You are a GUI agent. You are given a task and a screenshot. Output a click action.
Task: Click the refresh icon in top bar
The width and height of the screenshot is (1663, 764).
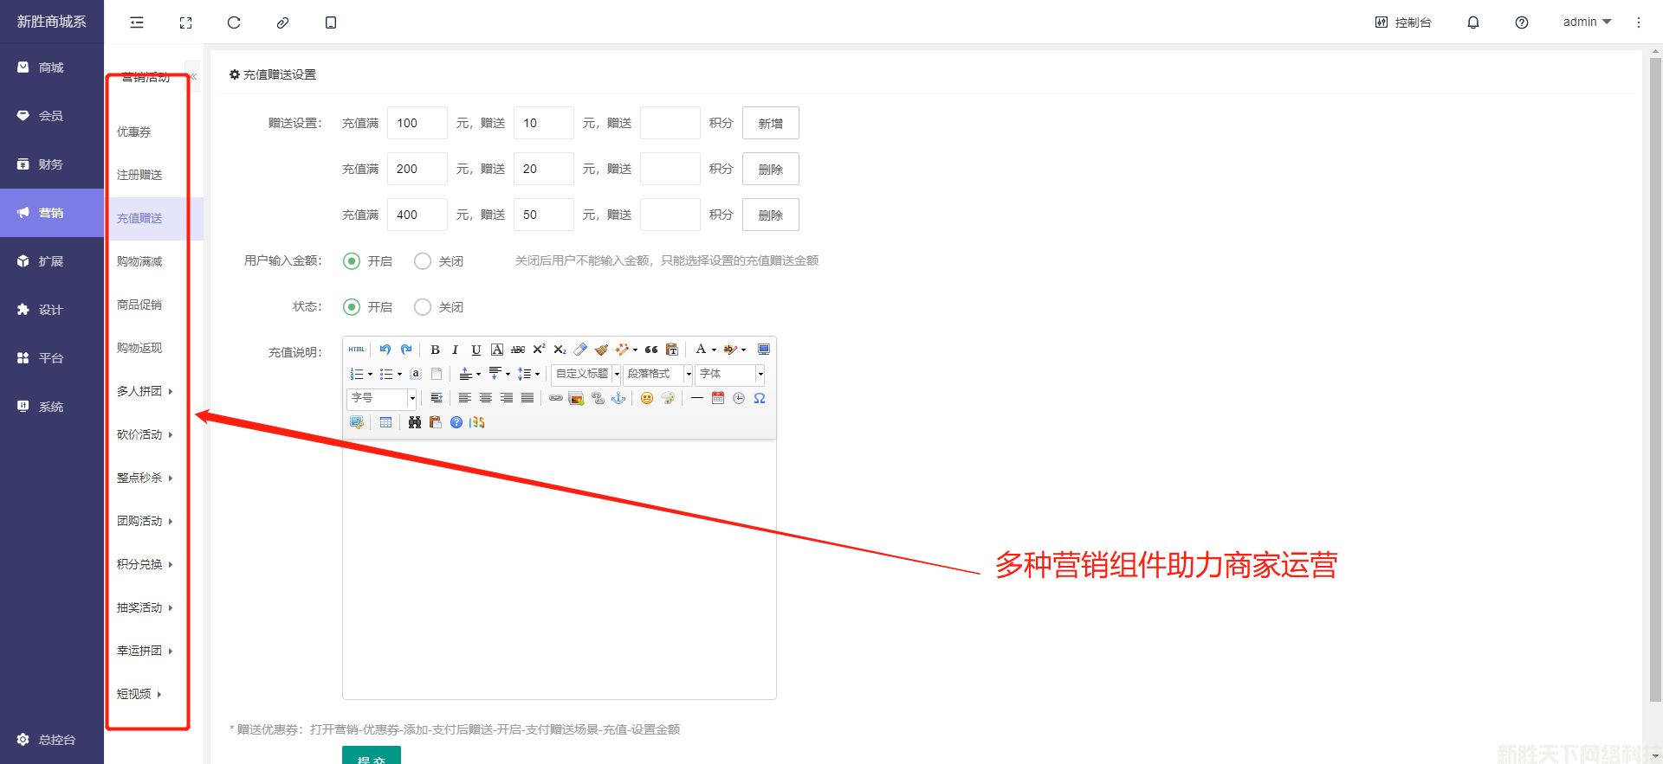coord(234,22)
